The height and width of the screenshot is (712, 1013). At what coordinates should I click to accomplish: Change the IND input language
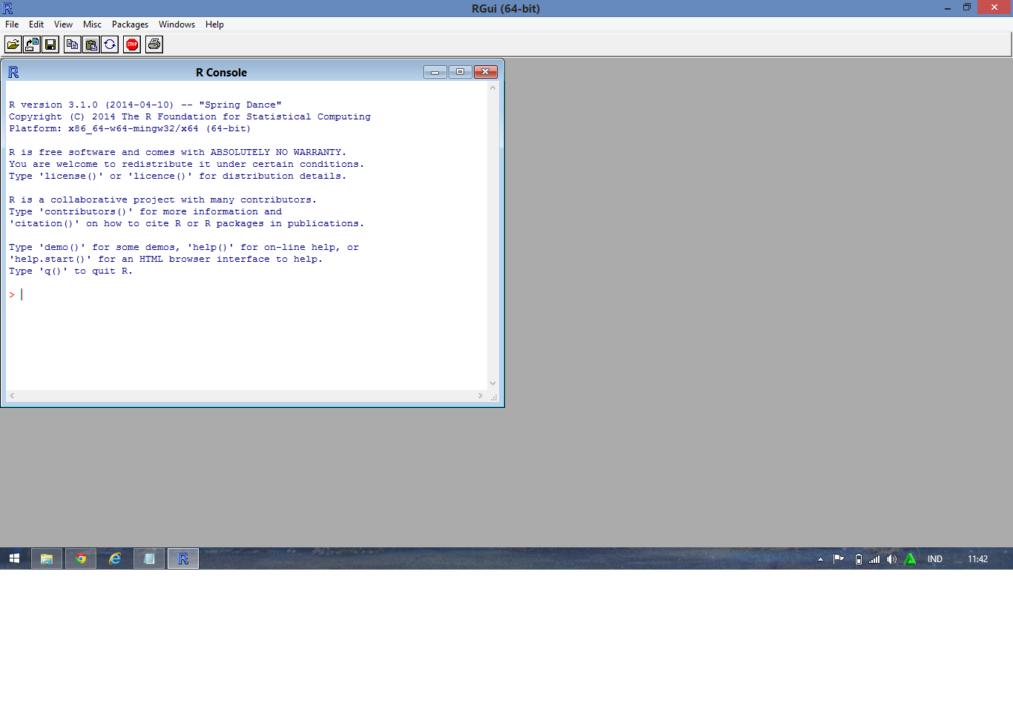934,559
